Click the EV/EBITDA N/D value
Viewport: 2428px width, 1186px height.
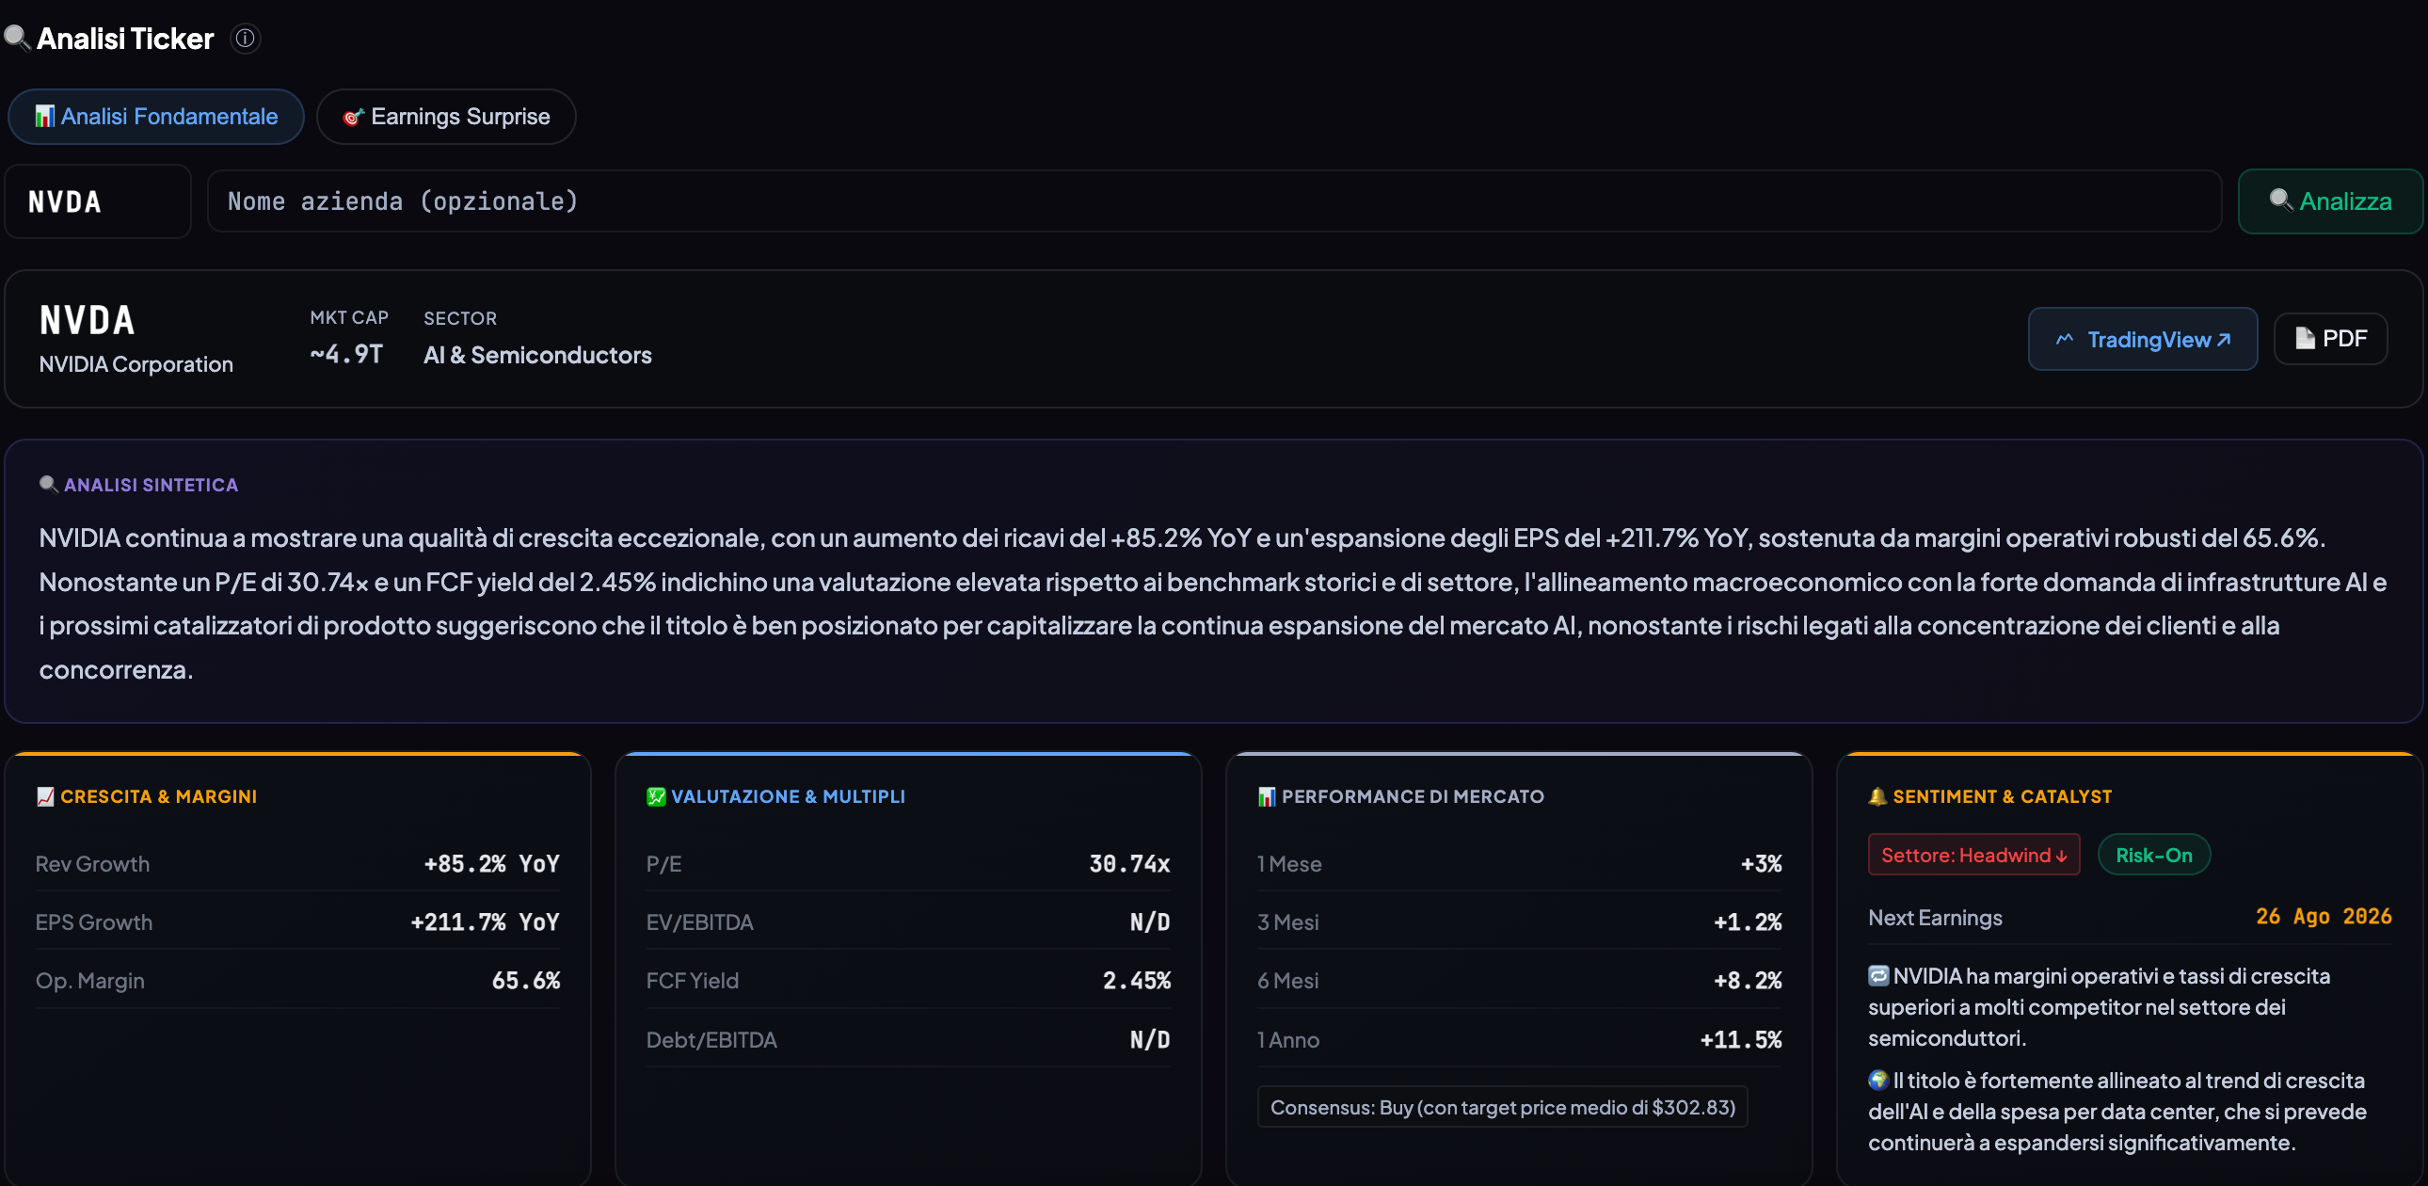tap(1150, 923)
